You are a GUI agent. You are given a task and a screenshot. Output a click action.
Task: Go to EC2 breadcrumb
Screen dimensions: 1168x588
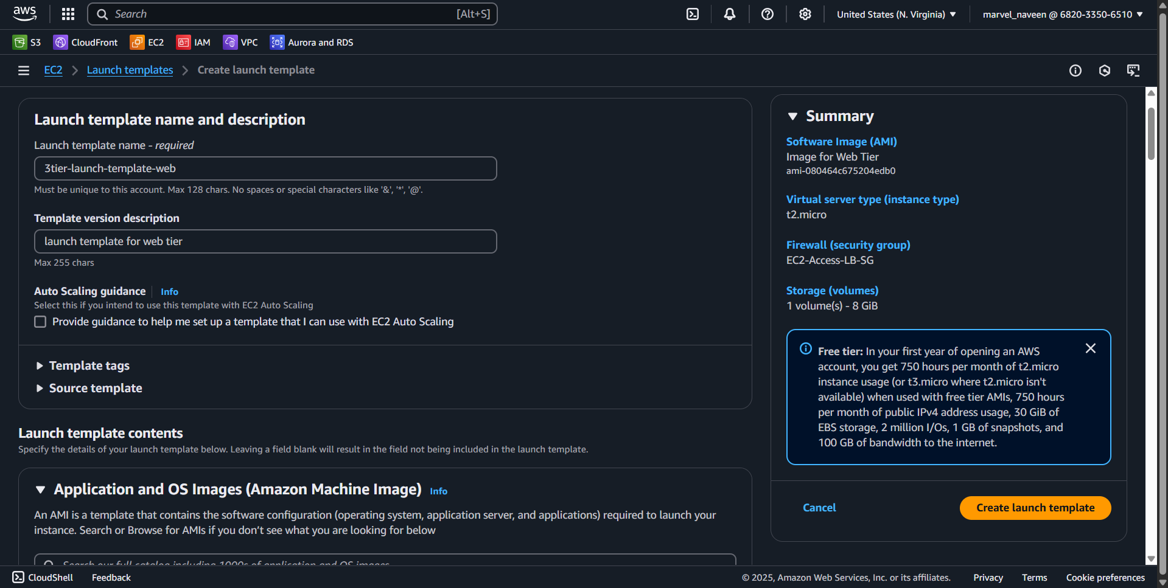(53, 70)
